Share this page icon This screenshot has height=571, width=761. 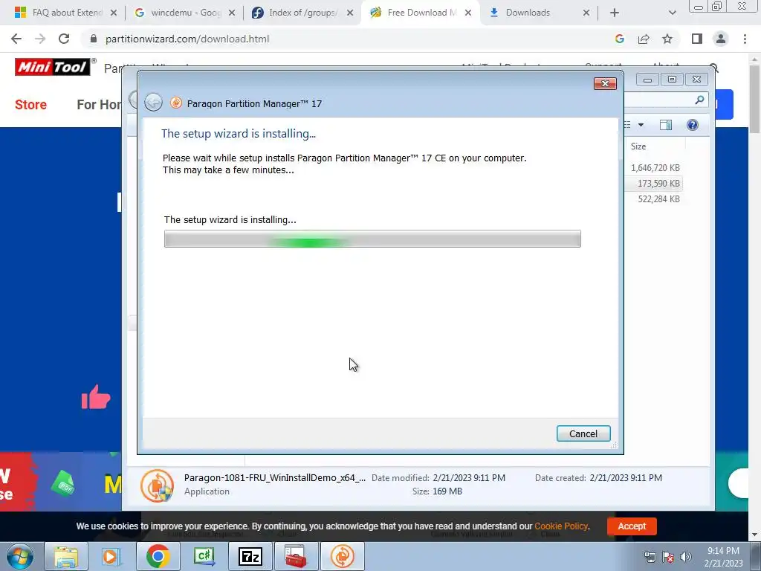(644, 39)
